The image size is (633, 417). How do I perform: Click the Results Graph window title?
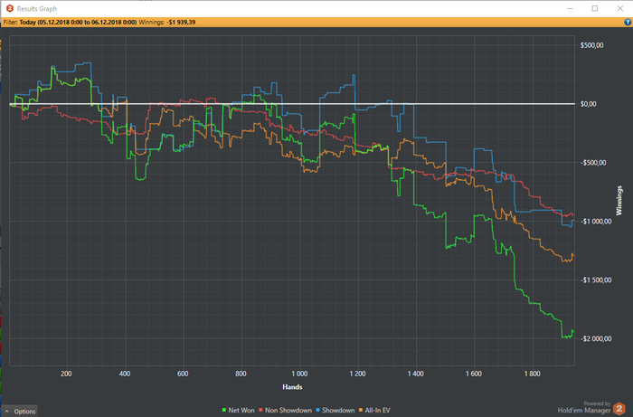tap(37, 8)
